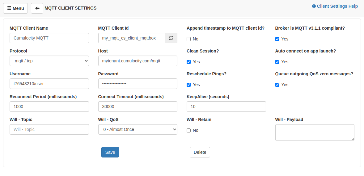Click the KeepAlive (seconds) label
The width and height of the screenshot is (364, 176).
point(208,97)
